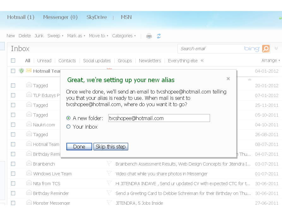The width and height of the screenshot is (282, 212).
Task: Tick the select-all checkbox in Inbox header
Action: click(x=13, y=60)
